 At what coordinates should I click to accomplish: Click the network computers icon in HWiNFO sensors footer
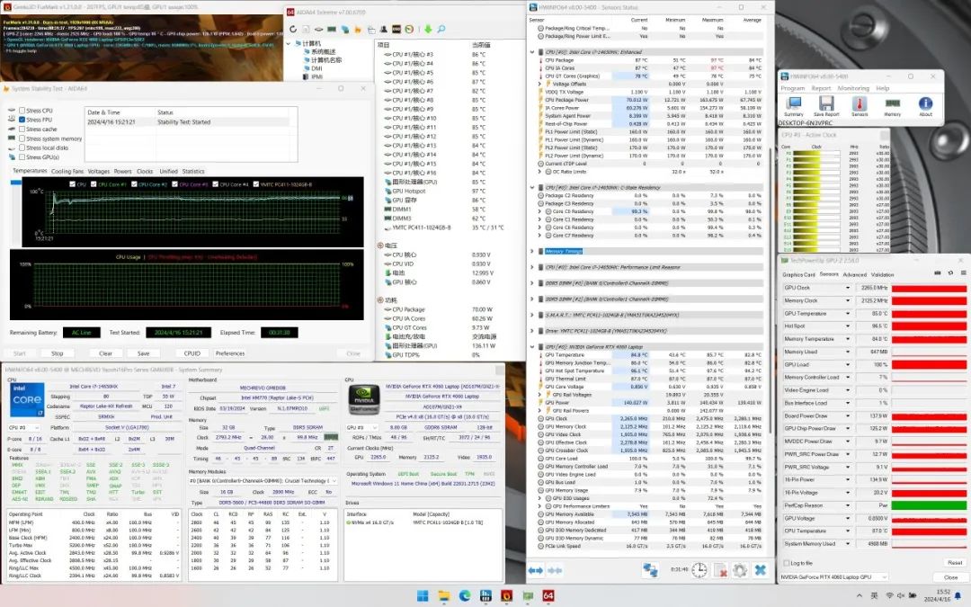[x=650, y=570]
